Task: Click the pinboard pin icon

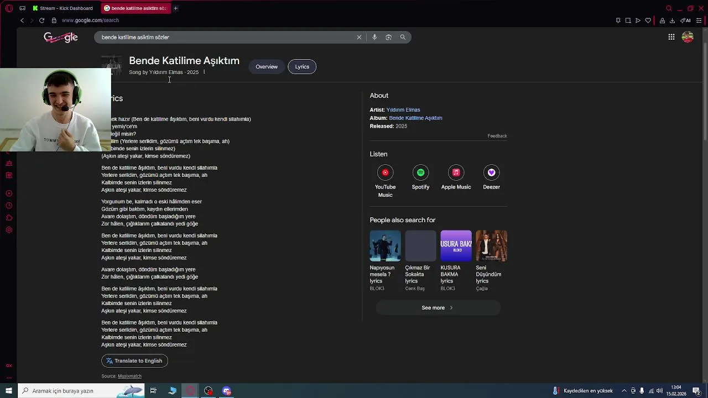Action: 618,20
